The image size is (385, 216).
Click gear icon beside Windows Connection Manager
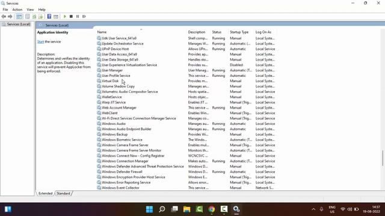99,161
